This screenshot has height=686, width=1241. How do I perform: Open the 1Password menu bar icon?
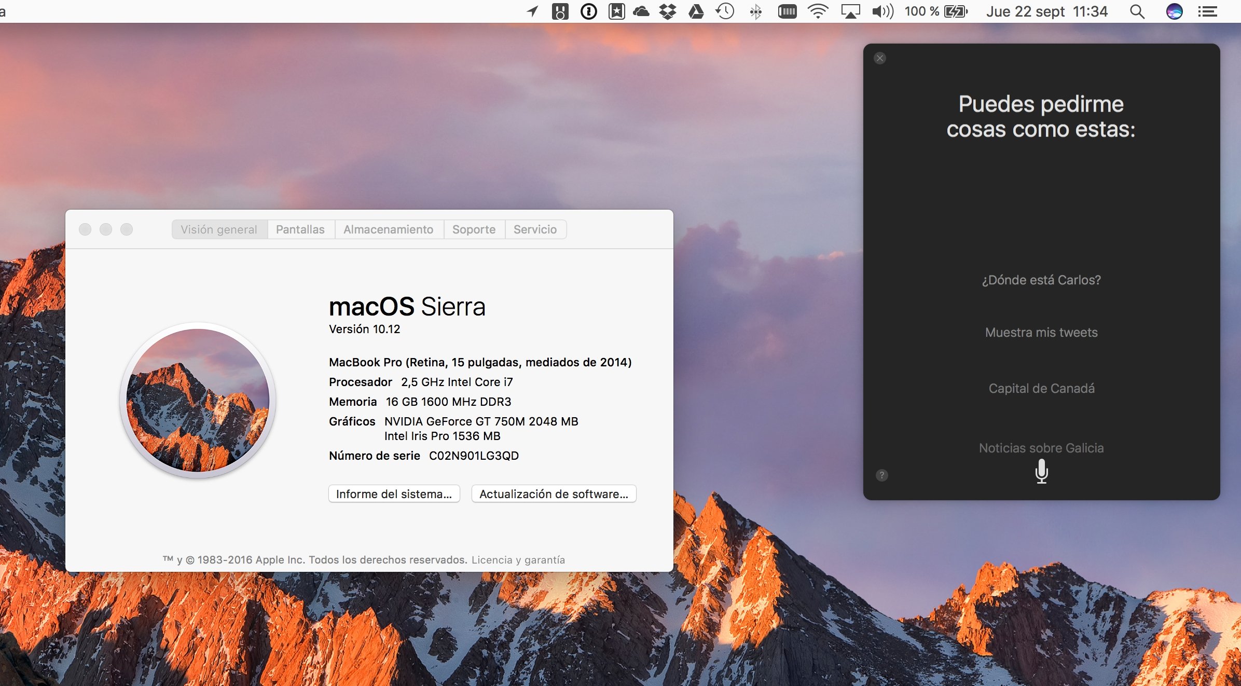coord(589,11)
